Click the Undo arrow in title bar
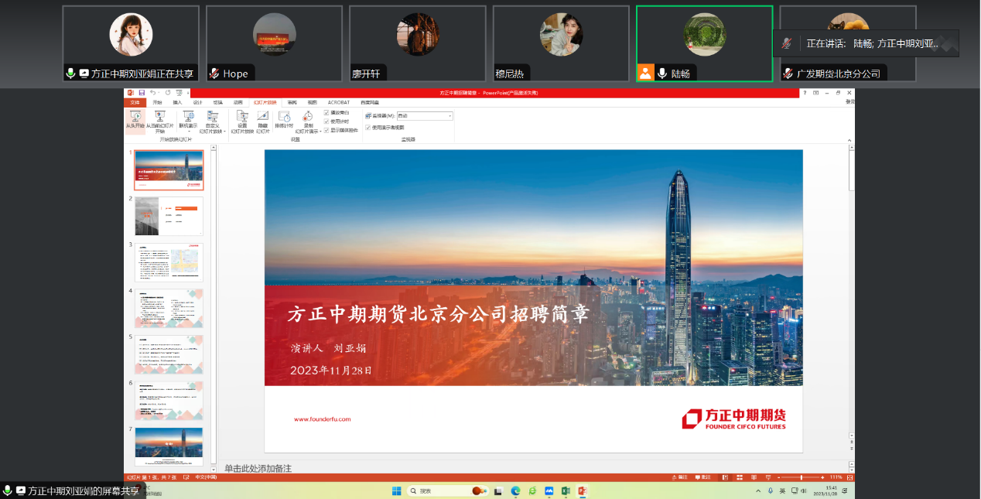The width and height of the screenshot is (981, 499). pos(153,93)
